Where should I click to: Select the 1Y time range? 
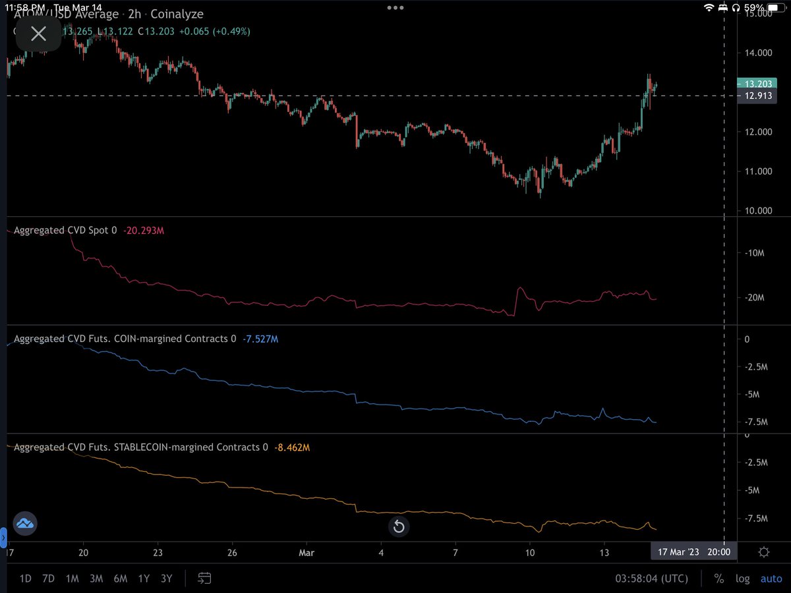pos(143,579)
